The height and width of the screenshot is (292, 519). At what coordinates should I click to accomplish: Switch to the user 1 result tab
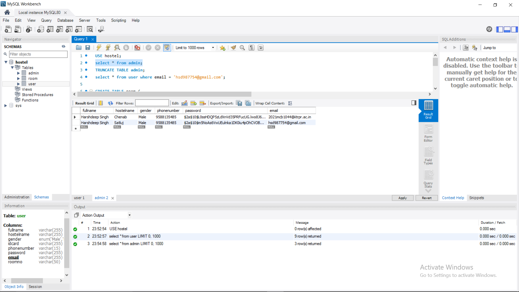(79, 198)
